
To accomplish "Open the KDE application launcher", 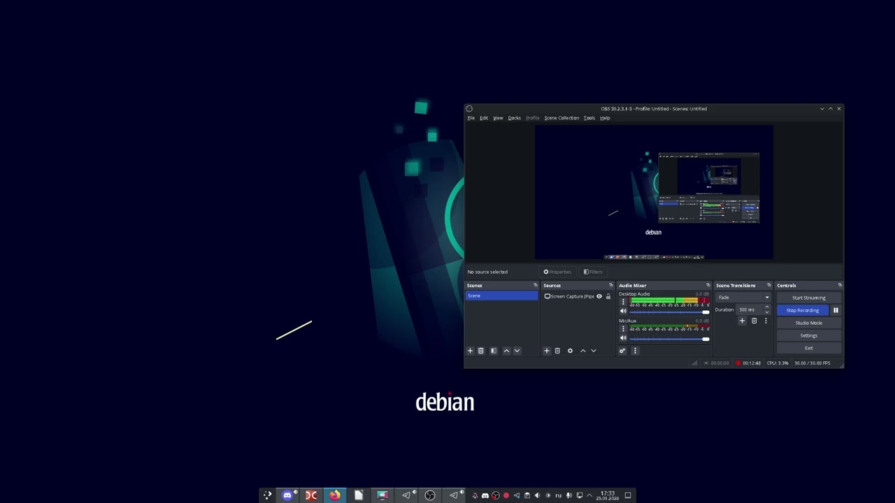I will pos(267,495).
